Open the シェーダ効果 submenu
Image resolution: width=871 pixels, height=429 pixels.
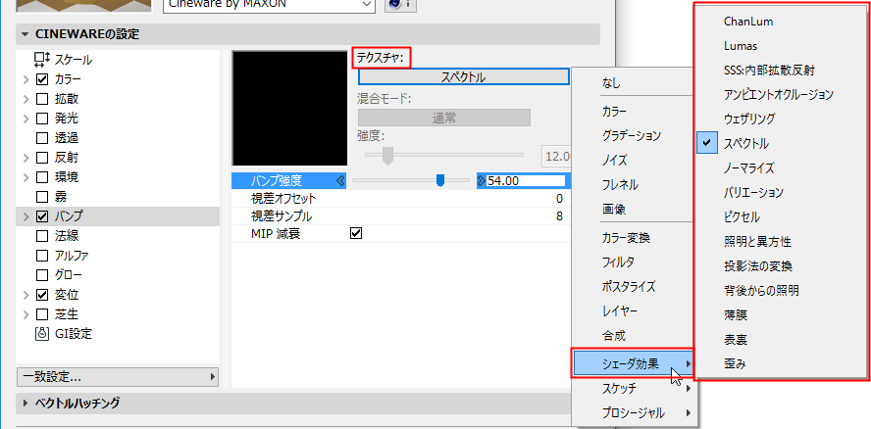[634, 364]
